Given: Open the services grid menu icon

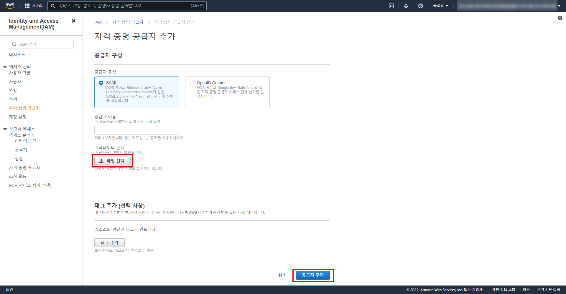Looking at the screenshot, I should pos(27,6).
